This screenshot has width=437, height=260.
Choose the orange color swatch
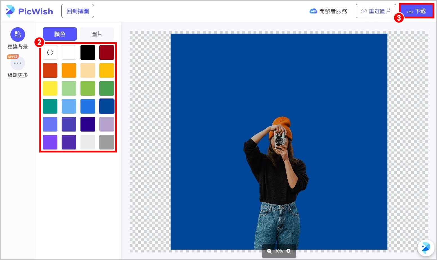(69, 70)
